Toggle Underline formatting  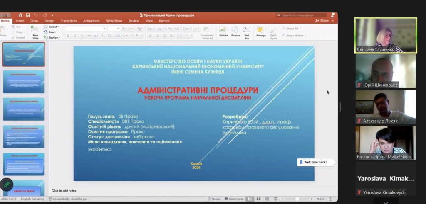(82, 36)
